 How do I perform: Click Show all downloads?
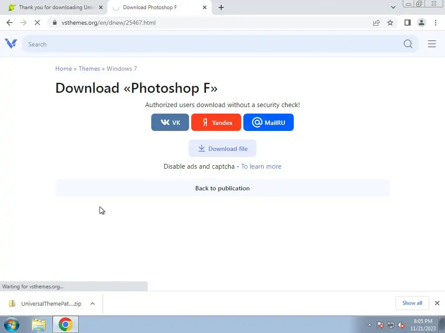tap(412, 303)
